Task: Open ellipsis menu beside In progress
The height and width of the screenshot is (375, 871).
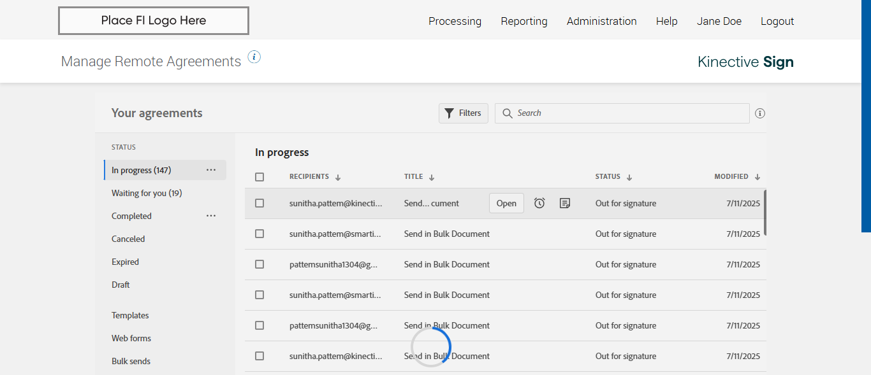Action: (211, 170)
